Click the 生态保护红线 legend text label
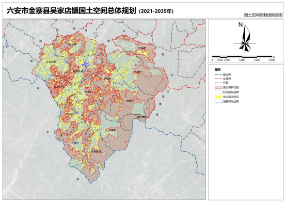 click(231, 88)
